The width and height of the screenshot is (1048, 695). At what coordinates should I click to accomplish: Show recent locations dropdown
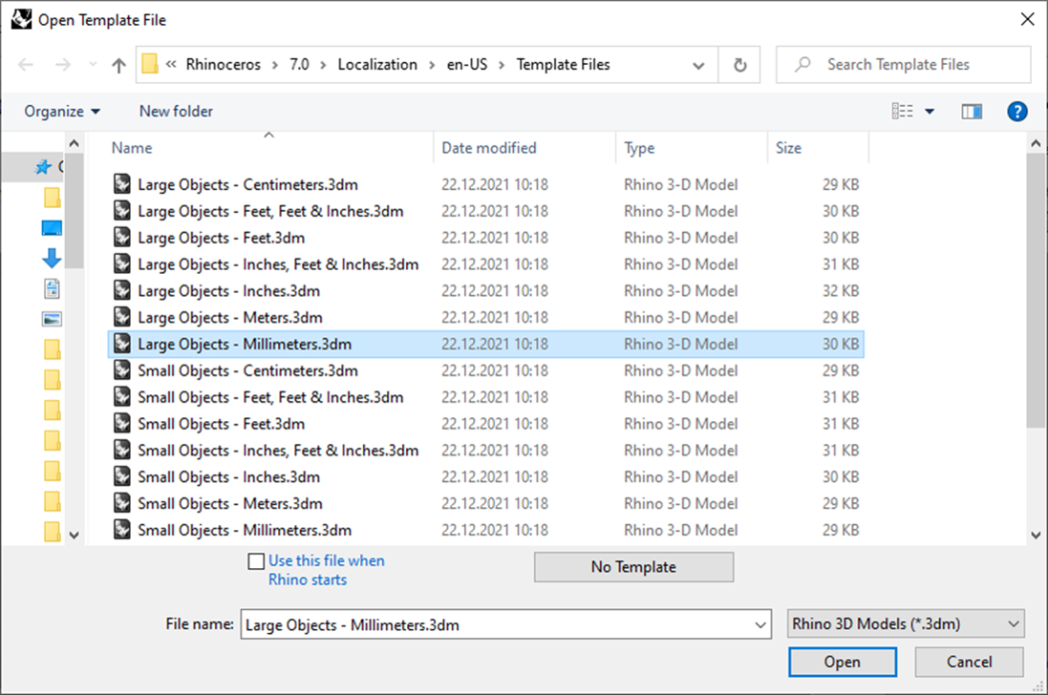[x=93, y=65]
